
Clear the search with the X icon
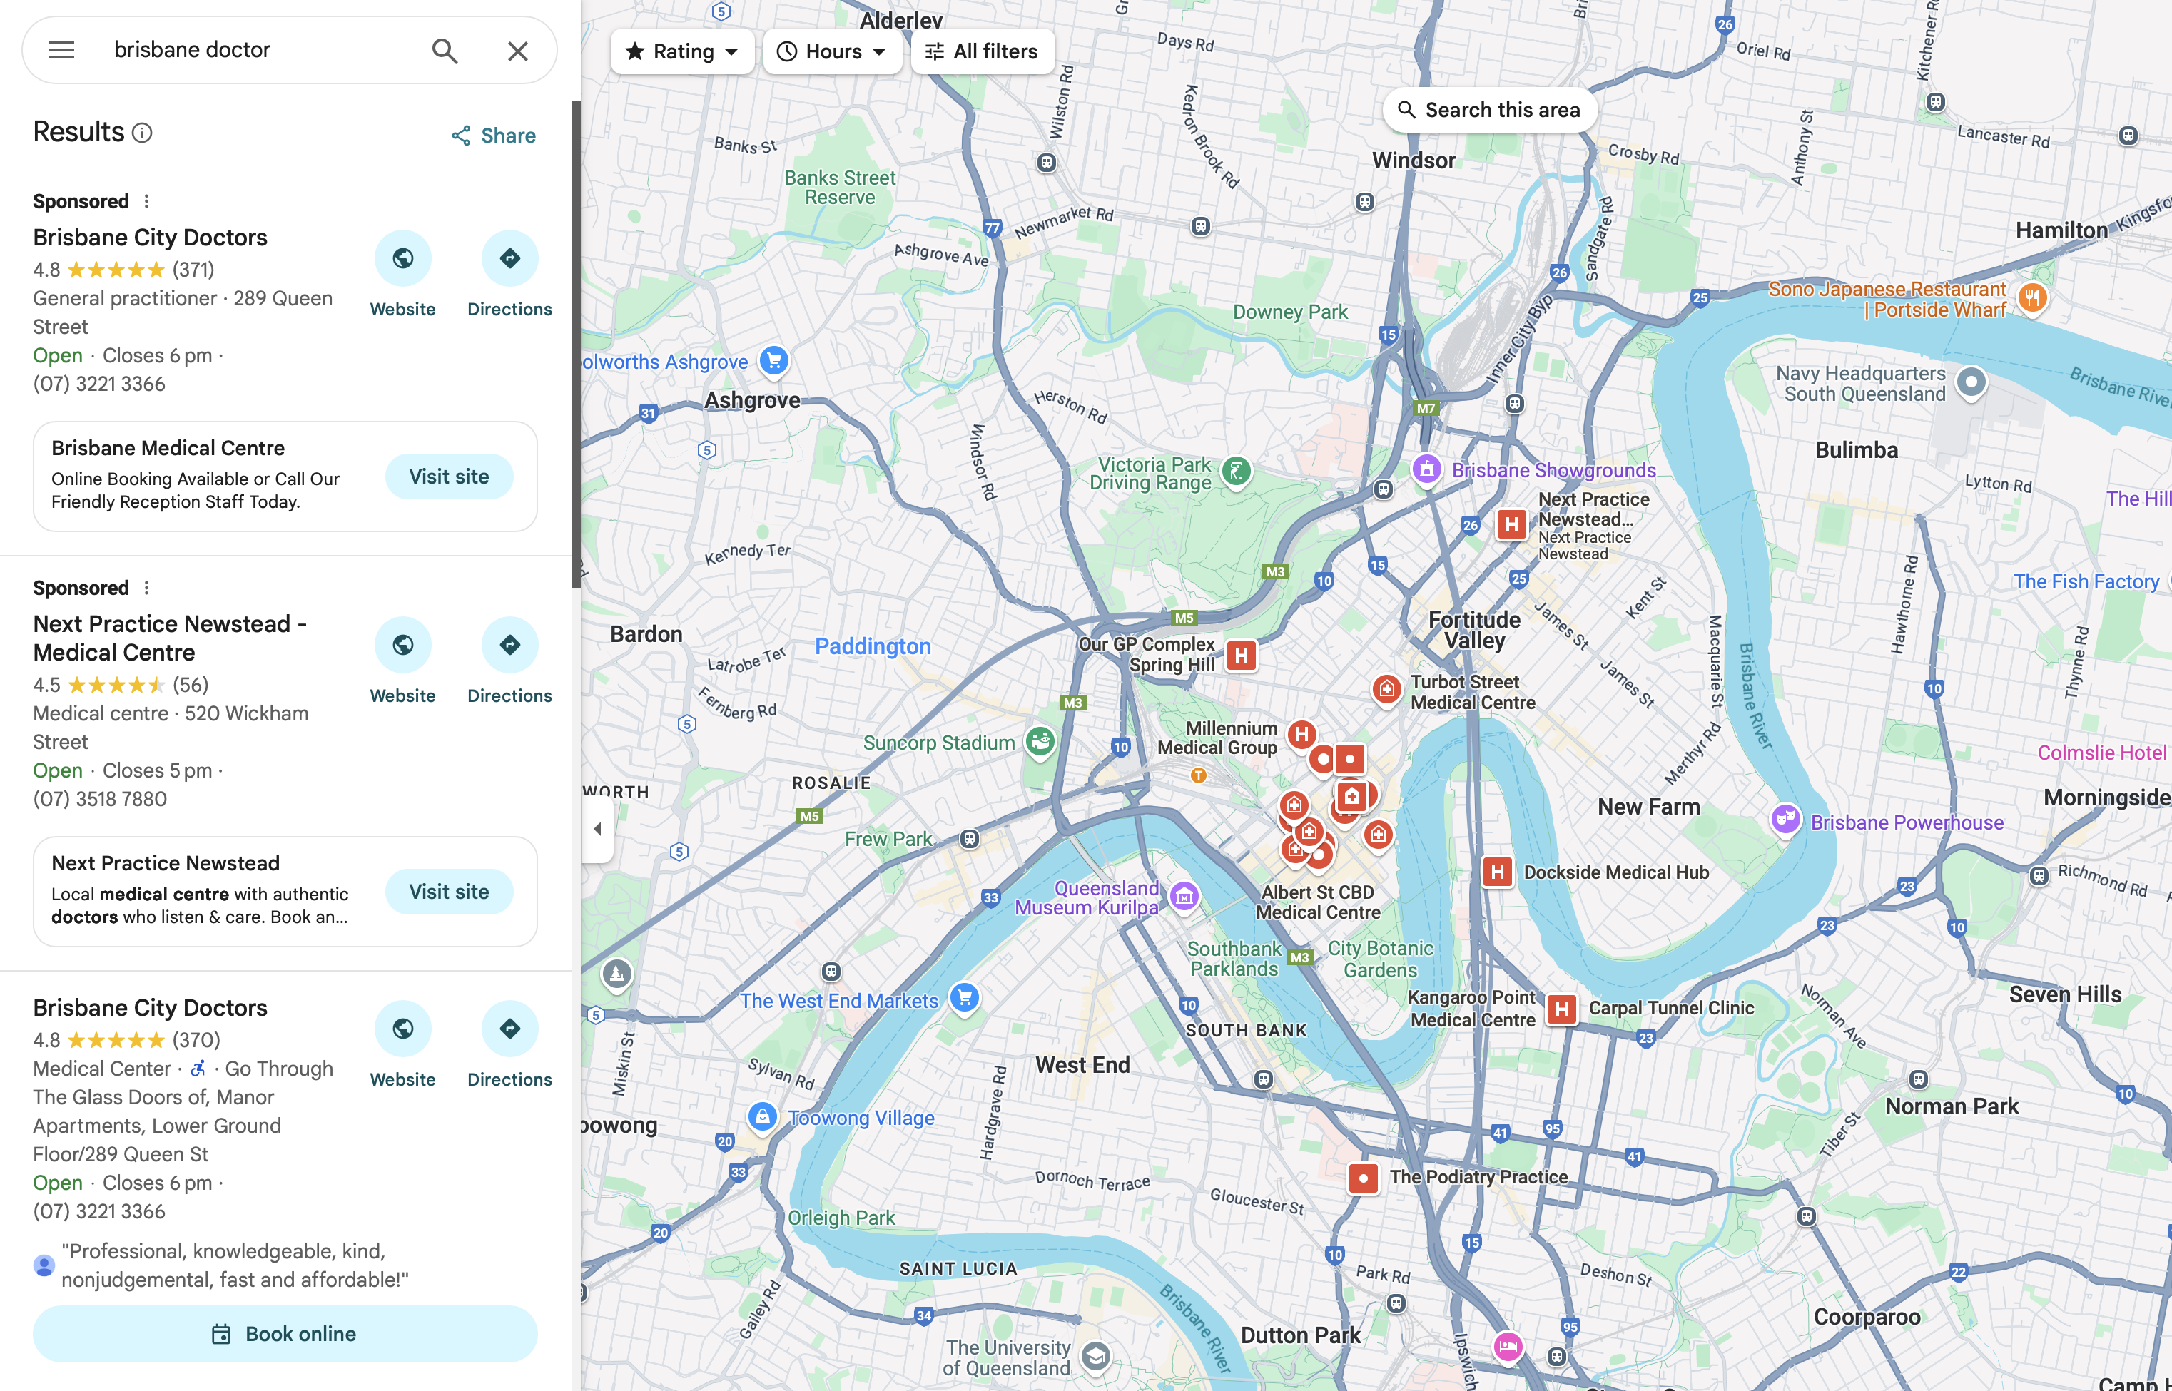pyautogui.click(x=518, y=51)
